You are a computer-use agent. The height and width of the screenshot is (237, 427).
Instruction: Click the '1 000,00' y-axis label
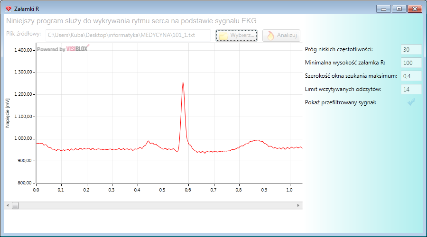23,138
